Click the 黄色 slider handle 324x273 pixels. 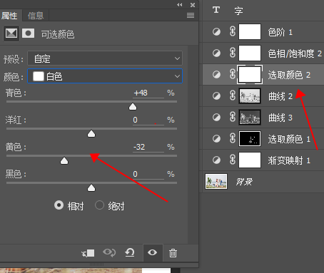coord(64,161)
